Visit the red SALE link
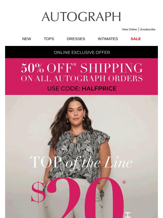 pos(136,39)
